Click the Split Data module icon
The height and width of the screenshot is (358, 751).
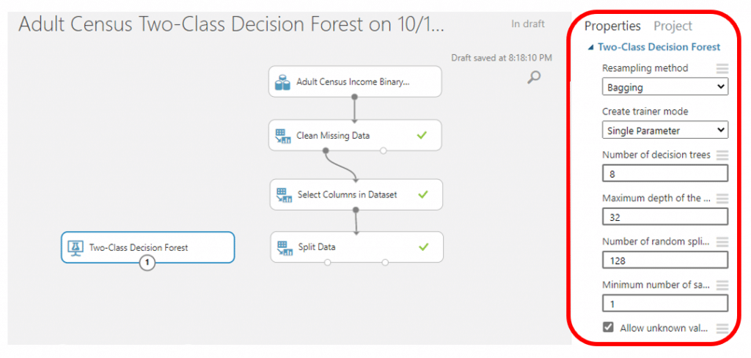[285, 248]
